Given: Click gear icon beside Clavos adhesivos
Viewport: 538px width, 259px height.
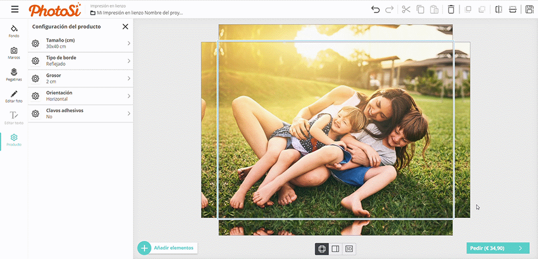Looking at the screenshot, I should (35, 113).
